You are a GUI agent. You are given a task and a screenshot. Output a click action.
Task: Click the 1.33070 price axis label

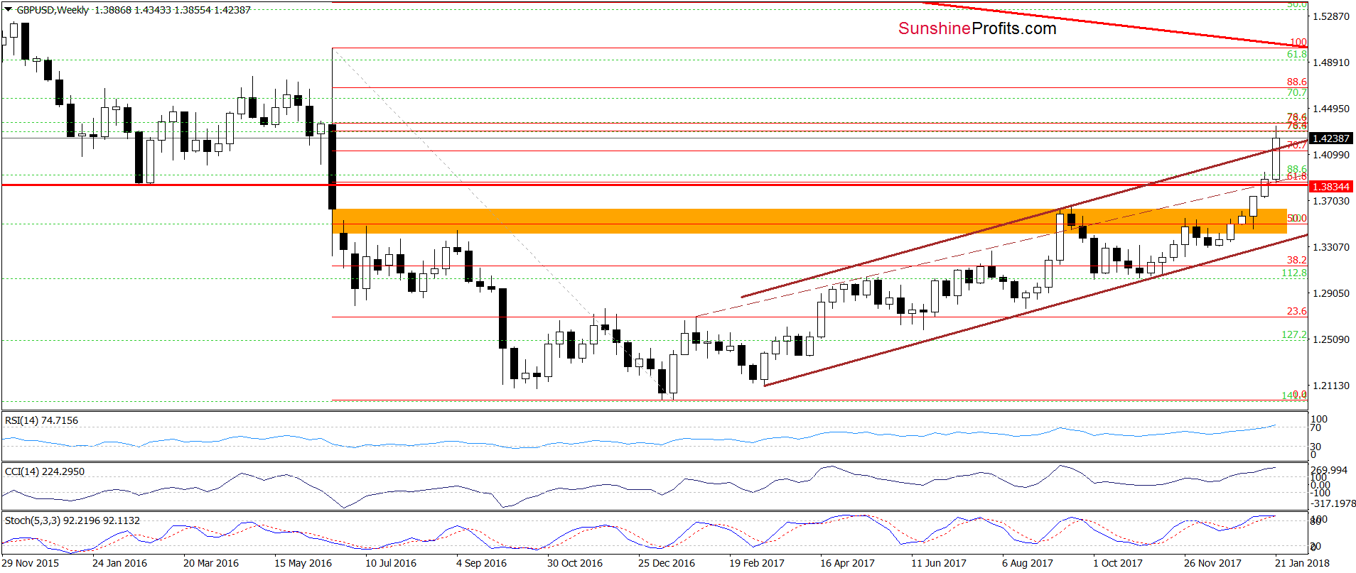(1331, 247)
